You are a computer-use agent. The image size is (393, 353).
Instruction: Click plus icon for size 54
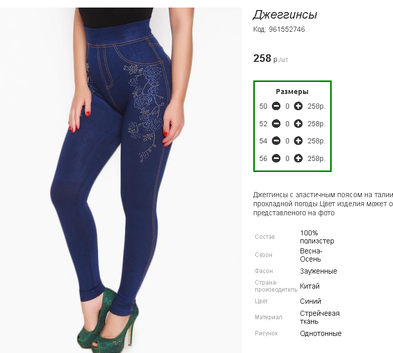click(298, 141)
